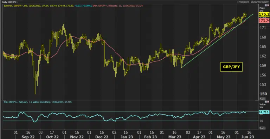Click the Jun 23 month label on time axis
The width and height of the screenshot is (270, 139).
(247, 137)
